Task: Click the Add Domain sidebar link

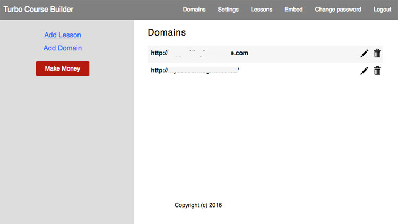Action: pos(63,48)
